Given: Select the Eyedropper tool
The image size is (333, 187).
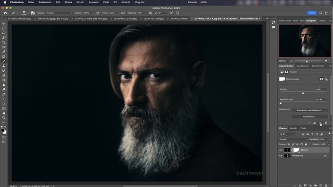Looking at the screenshot, I should [x=4, y=52].
